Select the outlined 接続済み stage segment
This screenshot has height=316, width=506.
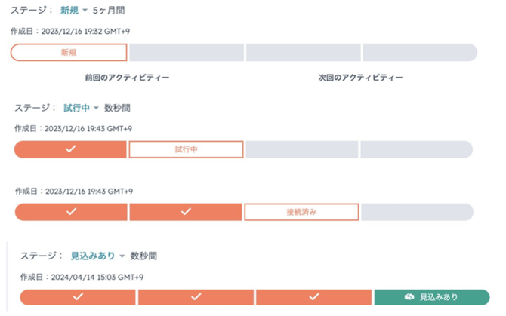301,212
